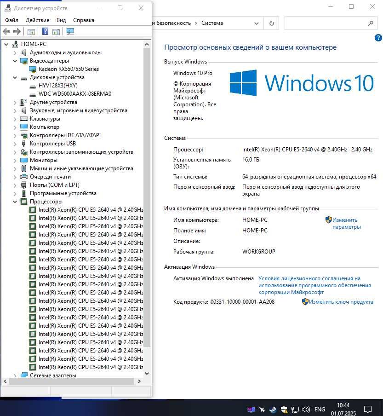
Task: Collapse the Дисковые устройства node
Action: click(15, 77)
